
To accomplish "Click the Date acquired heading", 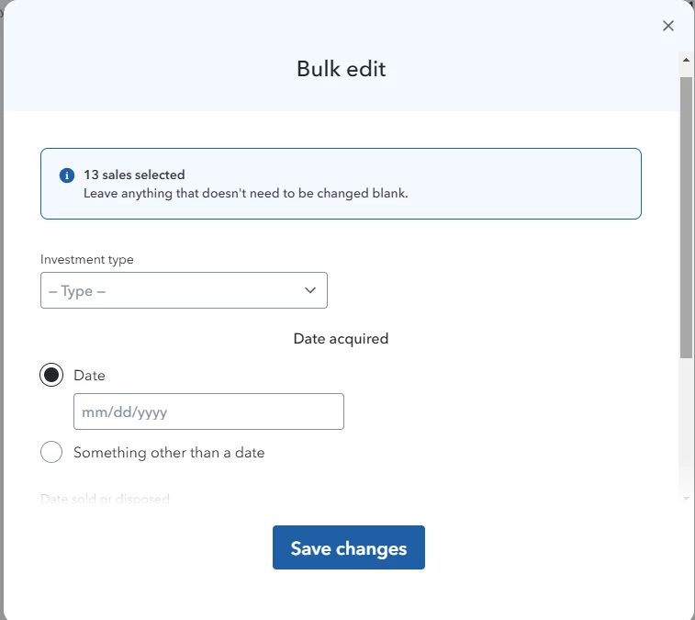I will click(341, 339).
